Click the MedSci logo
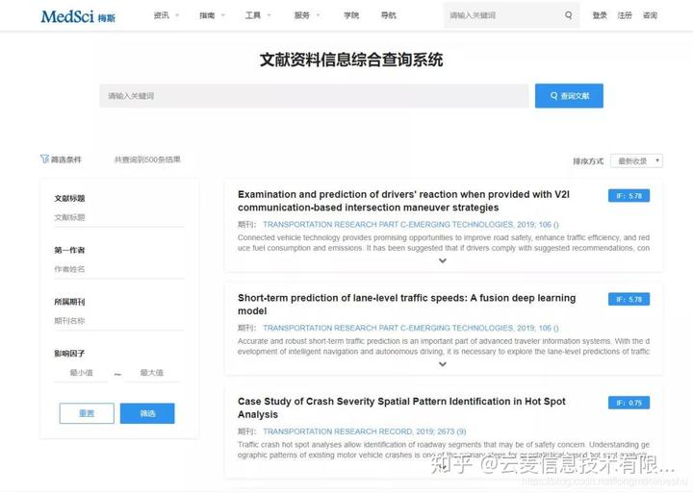Image resolution: width=693 pixels, height=493 pixels. click(78, 16)
